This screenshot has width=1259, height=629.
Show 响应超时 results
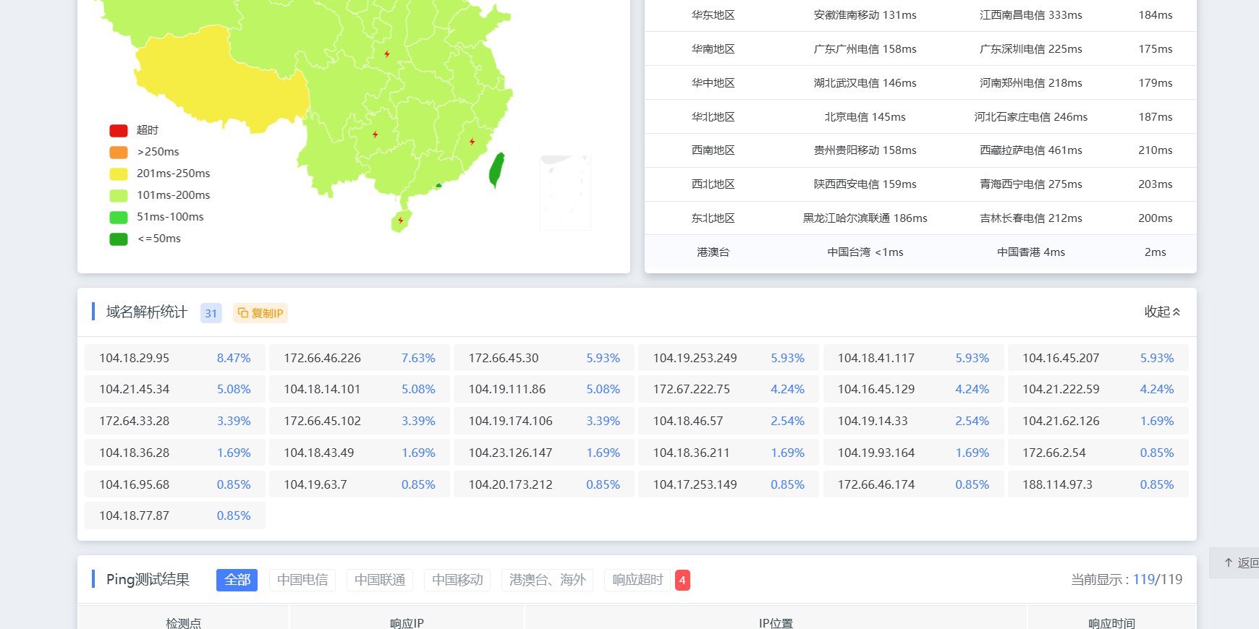pos(637,580)
